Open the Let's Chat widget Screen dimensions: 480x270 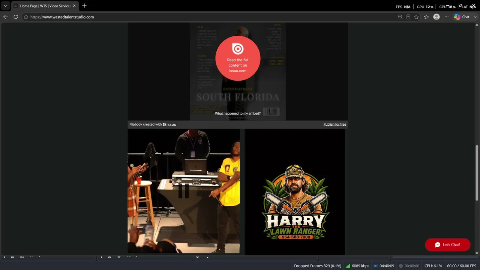(x=447, y=245)
